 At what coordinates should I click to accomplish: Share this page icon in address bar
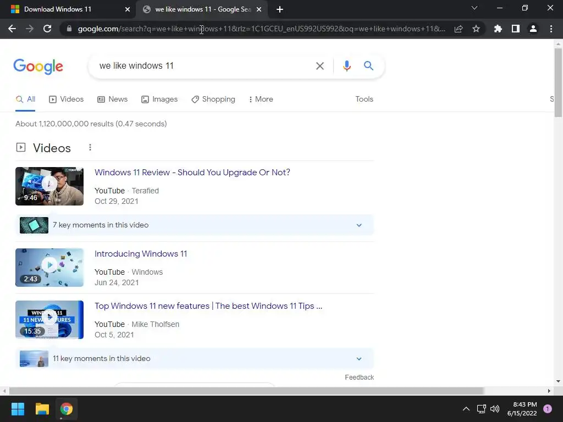coord(459,29)
